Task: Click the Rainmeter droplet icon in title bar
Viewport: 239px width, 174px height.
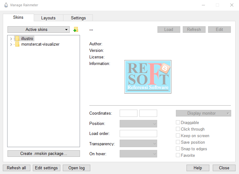Action: (6, 5)
